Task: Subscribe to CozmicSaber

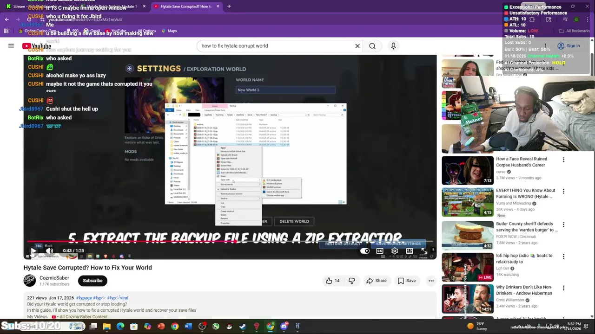Action: 93,281
